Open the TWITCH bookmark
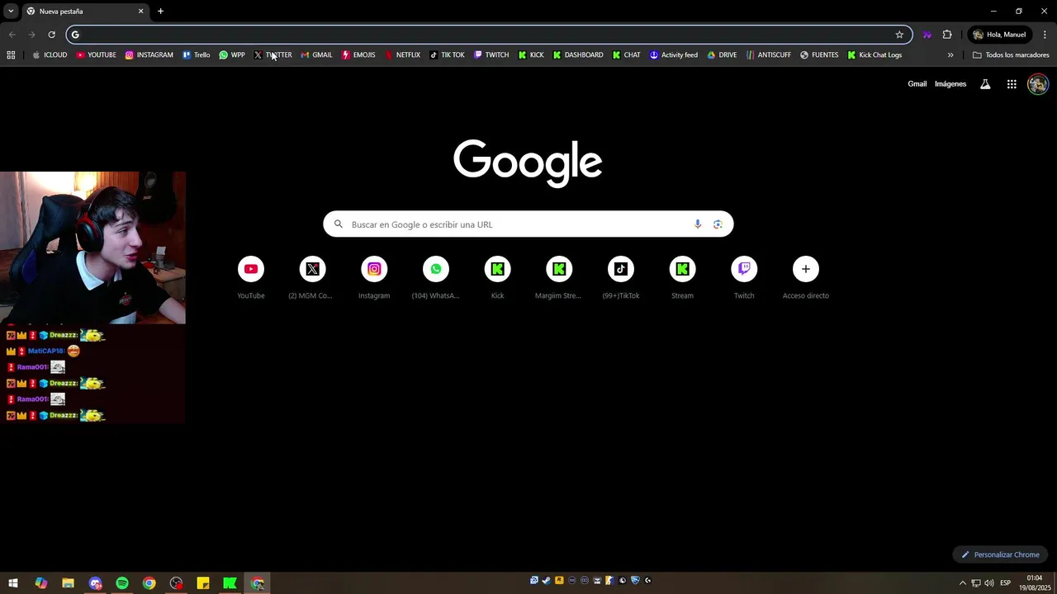 [x=491, y=55]
